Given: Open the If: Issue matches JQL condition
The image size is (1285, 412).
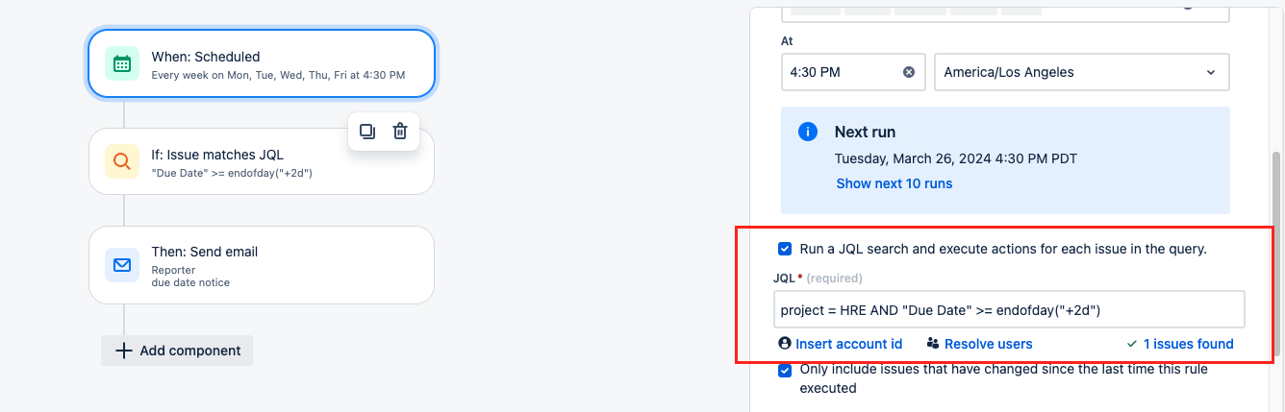Looking at the screenshot, I should (262, 161).
